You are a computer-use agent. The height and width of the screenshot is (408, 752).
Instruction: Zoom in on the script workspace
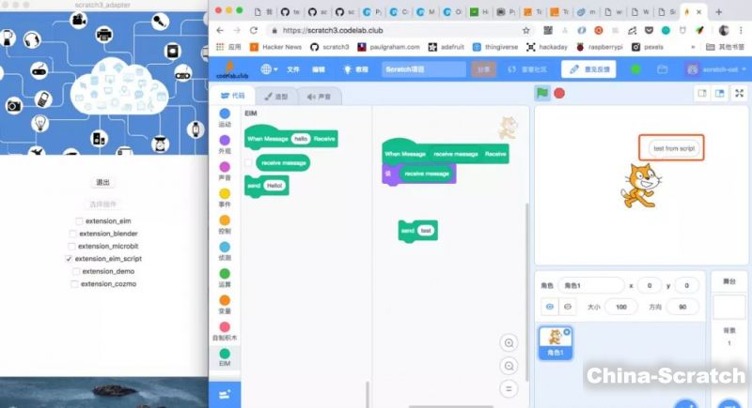pos(509,343)
